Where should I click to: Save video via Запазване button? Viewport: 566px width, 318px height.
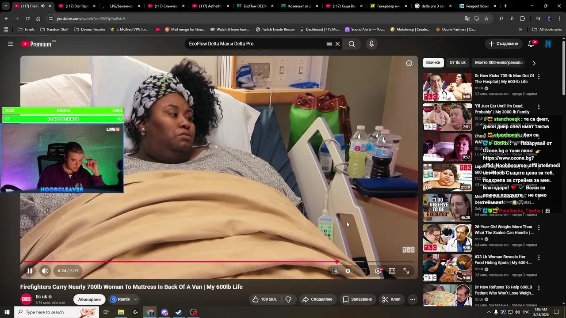click(357, 299)
